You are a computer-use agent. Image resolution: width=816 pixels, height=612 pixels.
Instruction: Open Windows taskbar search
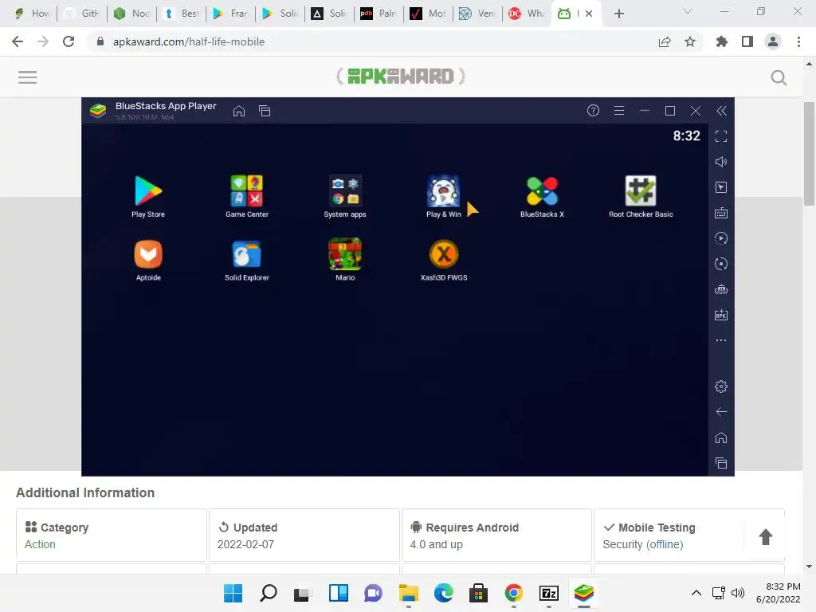pyautogui.click(x=269, y=593)
